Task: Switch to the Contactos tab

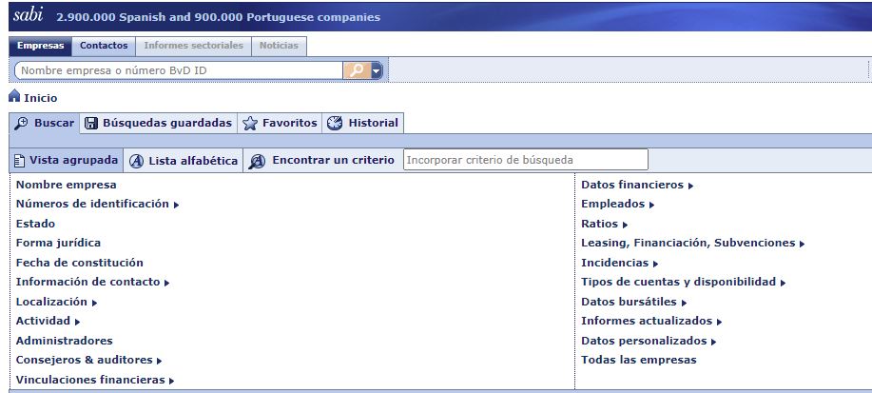Action: pos(103,45)
